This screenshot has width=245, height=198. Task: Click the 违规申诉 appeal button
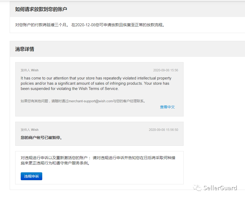click(31, 176)
